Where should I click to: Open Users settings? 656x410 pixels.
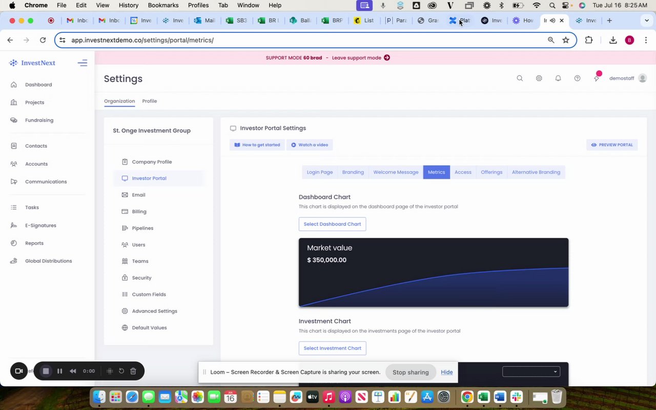(138, 245)
